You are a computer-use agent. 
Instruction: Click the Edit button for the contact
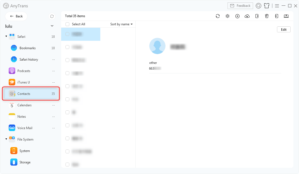284,30
